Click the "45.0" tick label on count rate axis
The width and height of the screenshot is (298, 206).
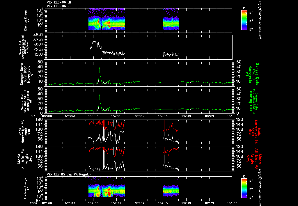pyautogui.click(x=39, y=35)
